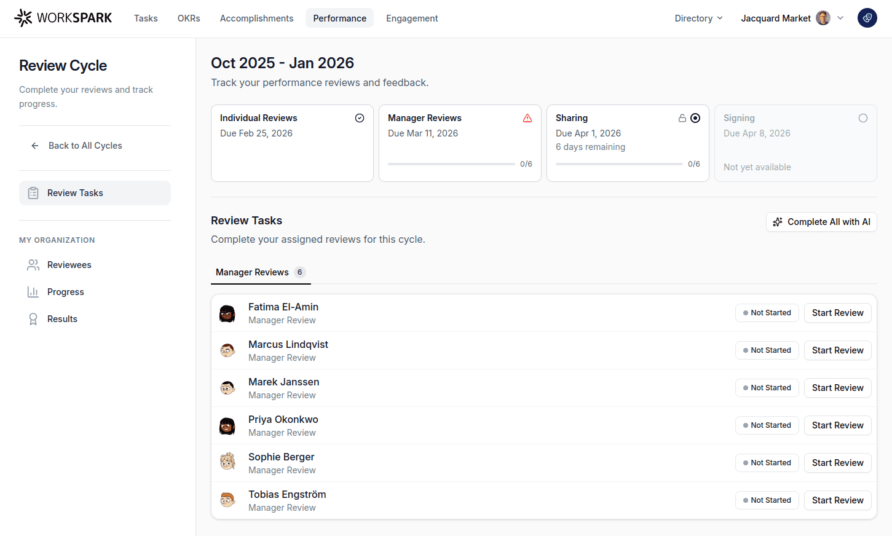Click the warning triangle on Manager Reviews card
Image resolution: width=892 pixels, height=536 pixels.
tap(527, 117)
